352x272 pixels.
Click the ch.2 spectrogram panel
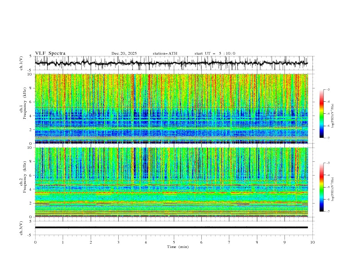pyautogui.click(x=171, y=182)
